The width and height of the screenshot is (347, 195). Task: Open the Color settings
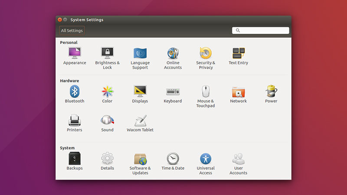(x=107, y=91)
